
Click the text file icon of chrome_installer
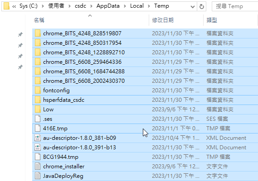click(x=38, y=167)
